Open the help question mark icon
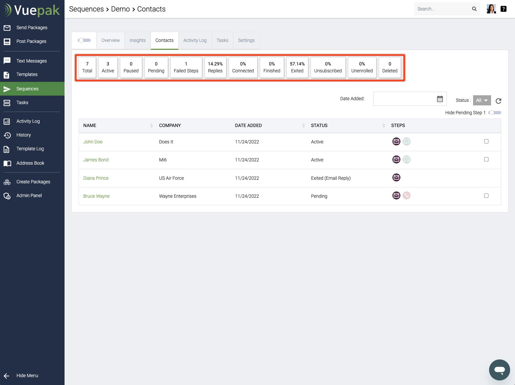The height and width of the screenshot is (385, 515). coord(504,9)
